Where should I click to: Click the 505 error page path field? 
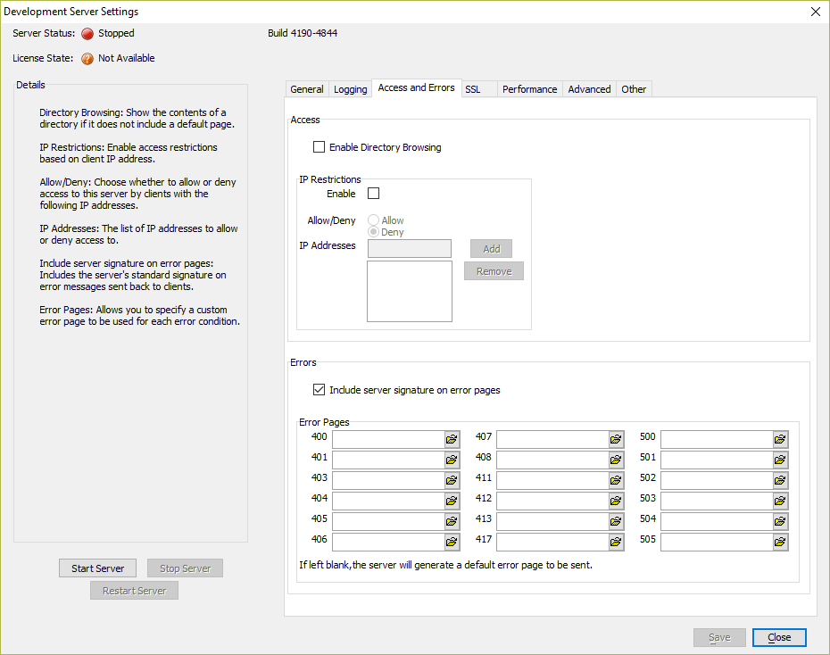click(717, 542)
